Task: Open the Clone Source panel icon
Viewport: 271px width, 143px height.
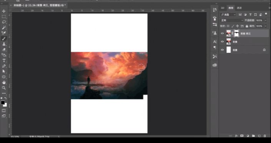Action: (x=214, y=33)
